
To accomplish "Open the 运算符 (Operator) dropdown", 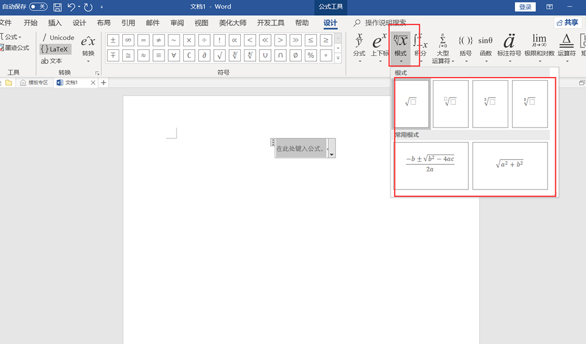I will [567, 48].
